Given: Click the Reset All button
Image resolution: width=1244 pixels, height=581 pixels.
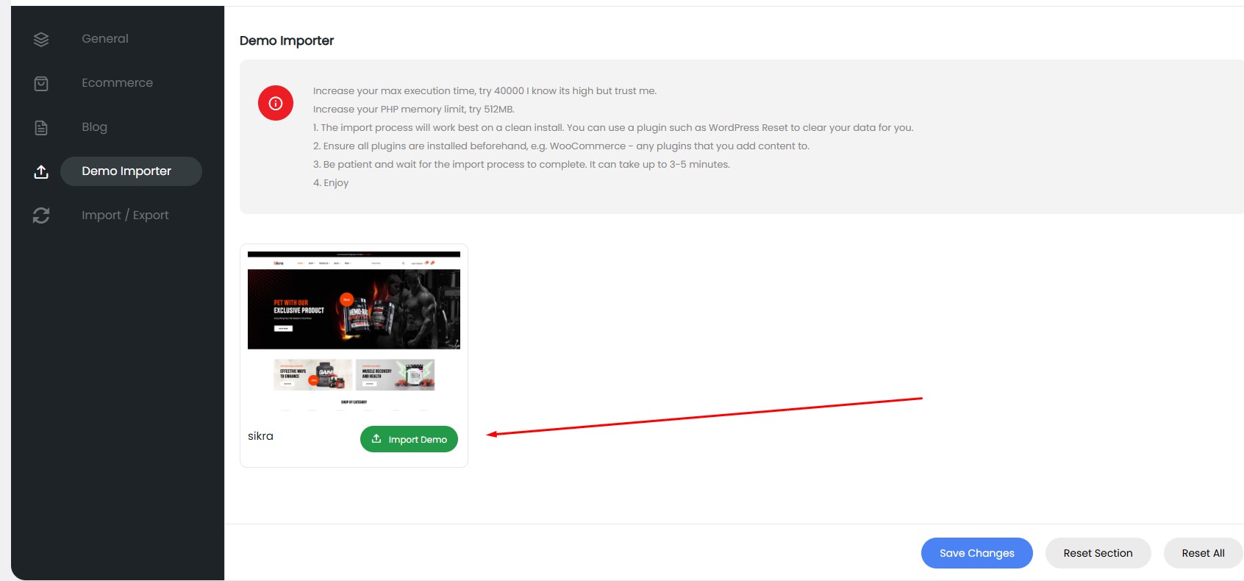Looking at the screenshot, I should point(1203,553).
